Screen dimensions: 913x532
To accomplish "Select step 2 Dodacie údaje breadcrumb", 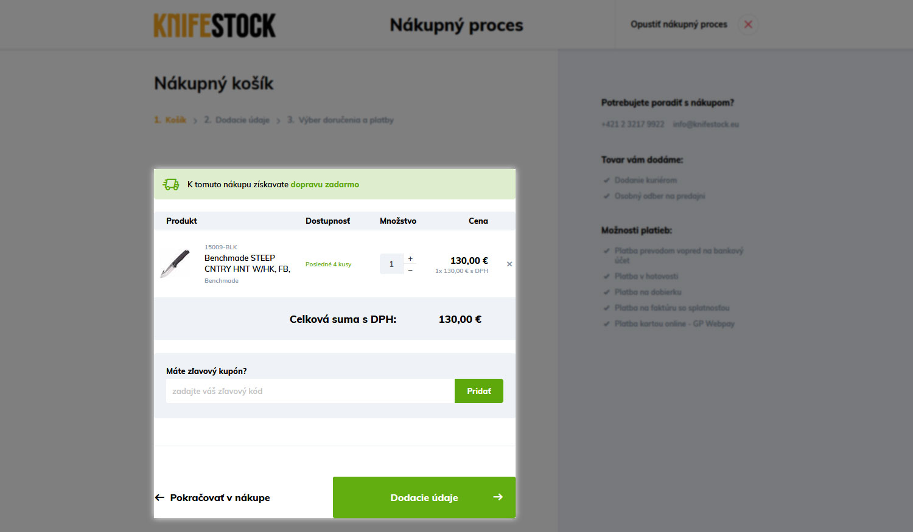I will coord(237,120).
